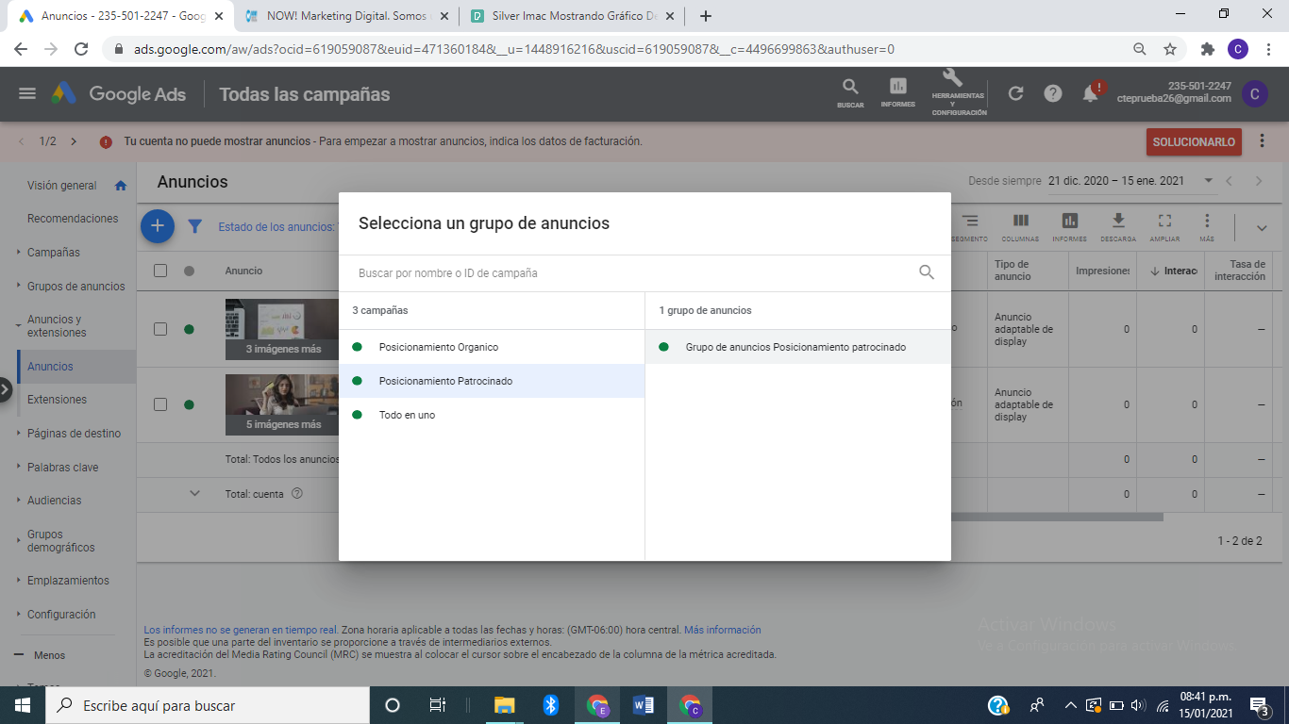Open Visión general in the sidebar
The image size is (1289, 724).
[x=62, y=186]
